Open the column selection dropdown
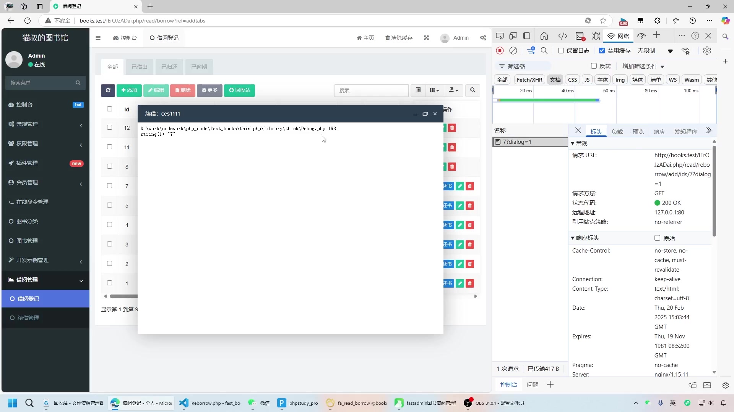Image resolution: width=734 pixels, height=412 pixels. pos(434,90)
